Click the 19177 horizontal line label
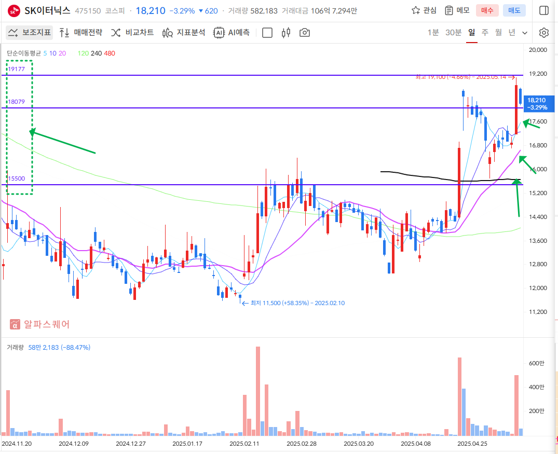This screenshot has height=454, width=558. [17, 69]
